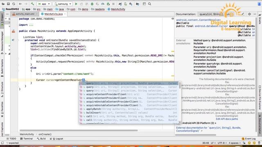Click the class gutter icon beside MainActivity

tap(14, 31)
